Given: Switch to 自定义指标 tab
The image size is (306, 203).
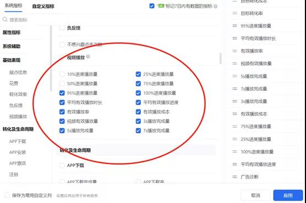Looking at the screenshot, I should click(43, 6).
